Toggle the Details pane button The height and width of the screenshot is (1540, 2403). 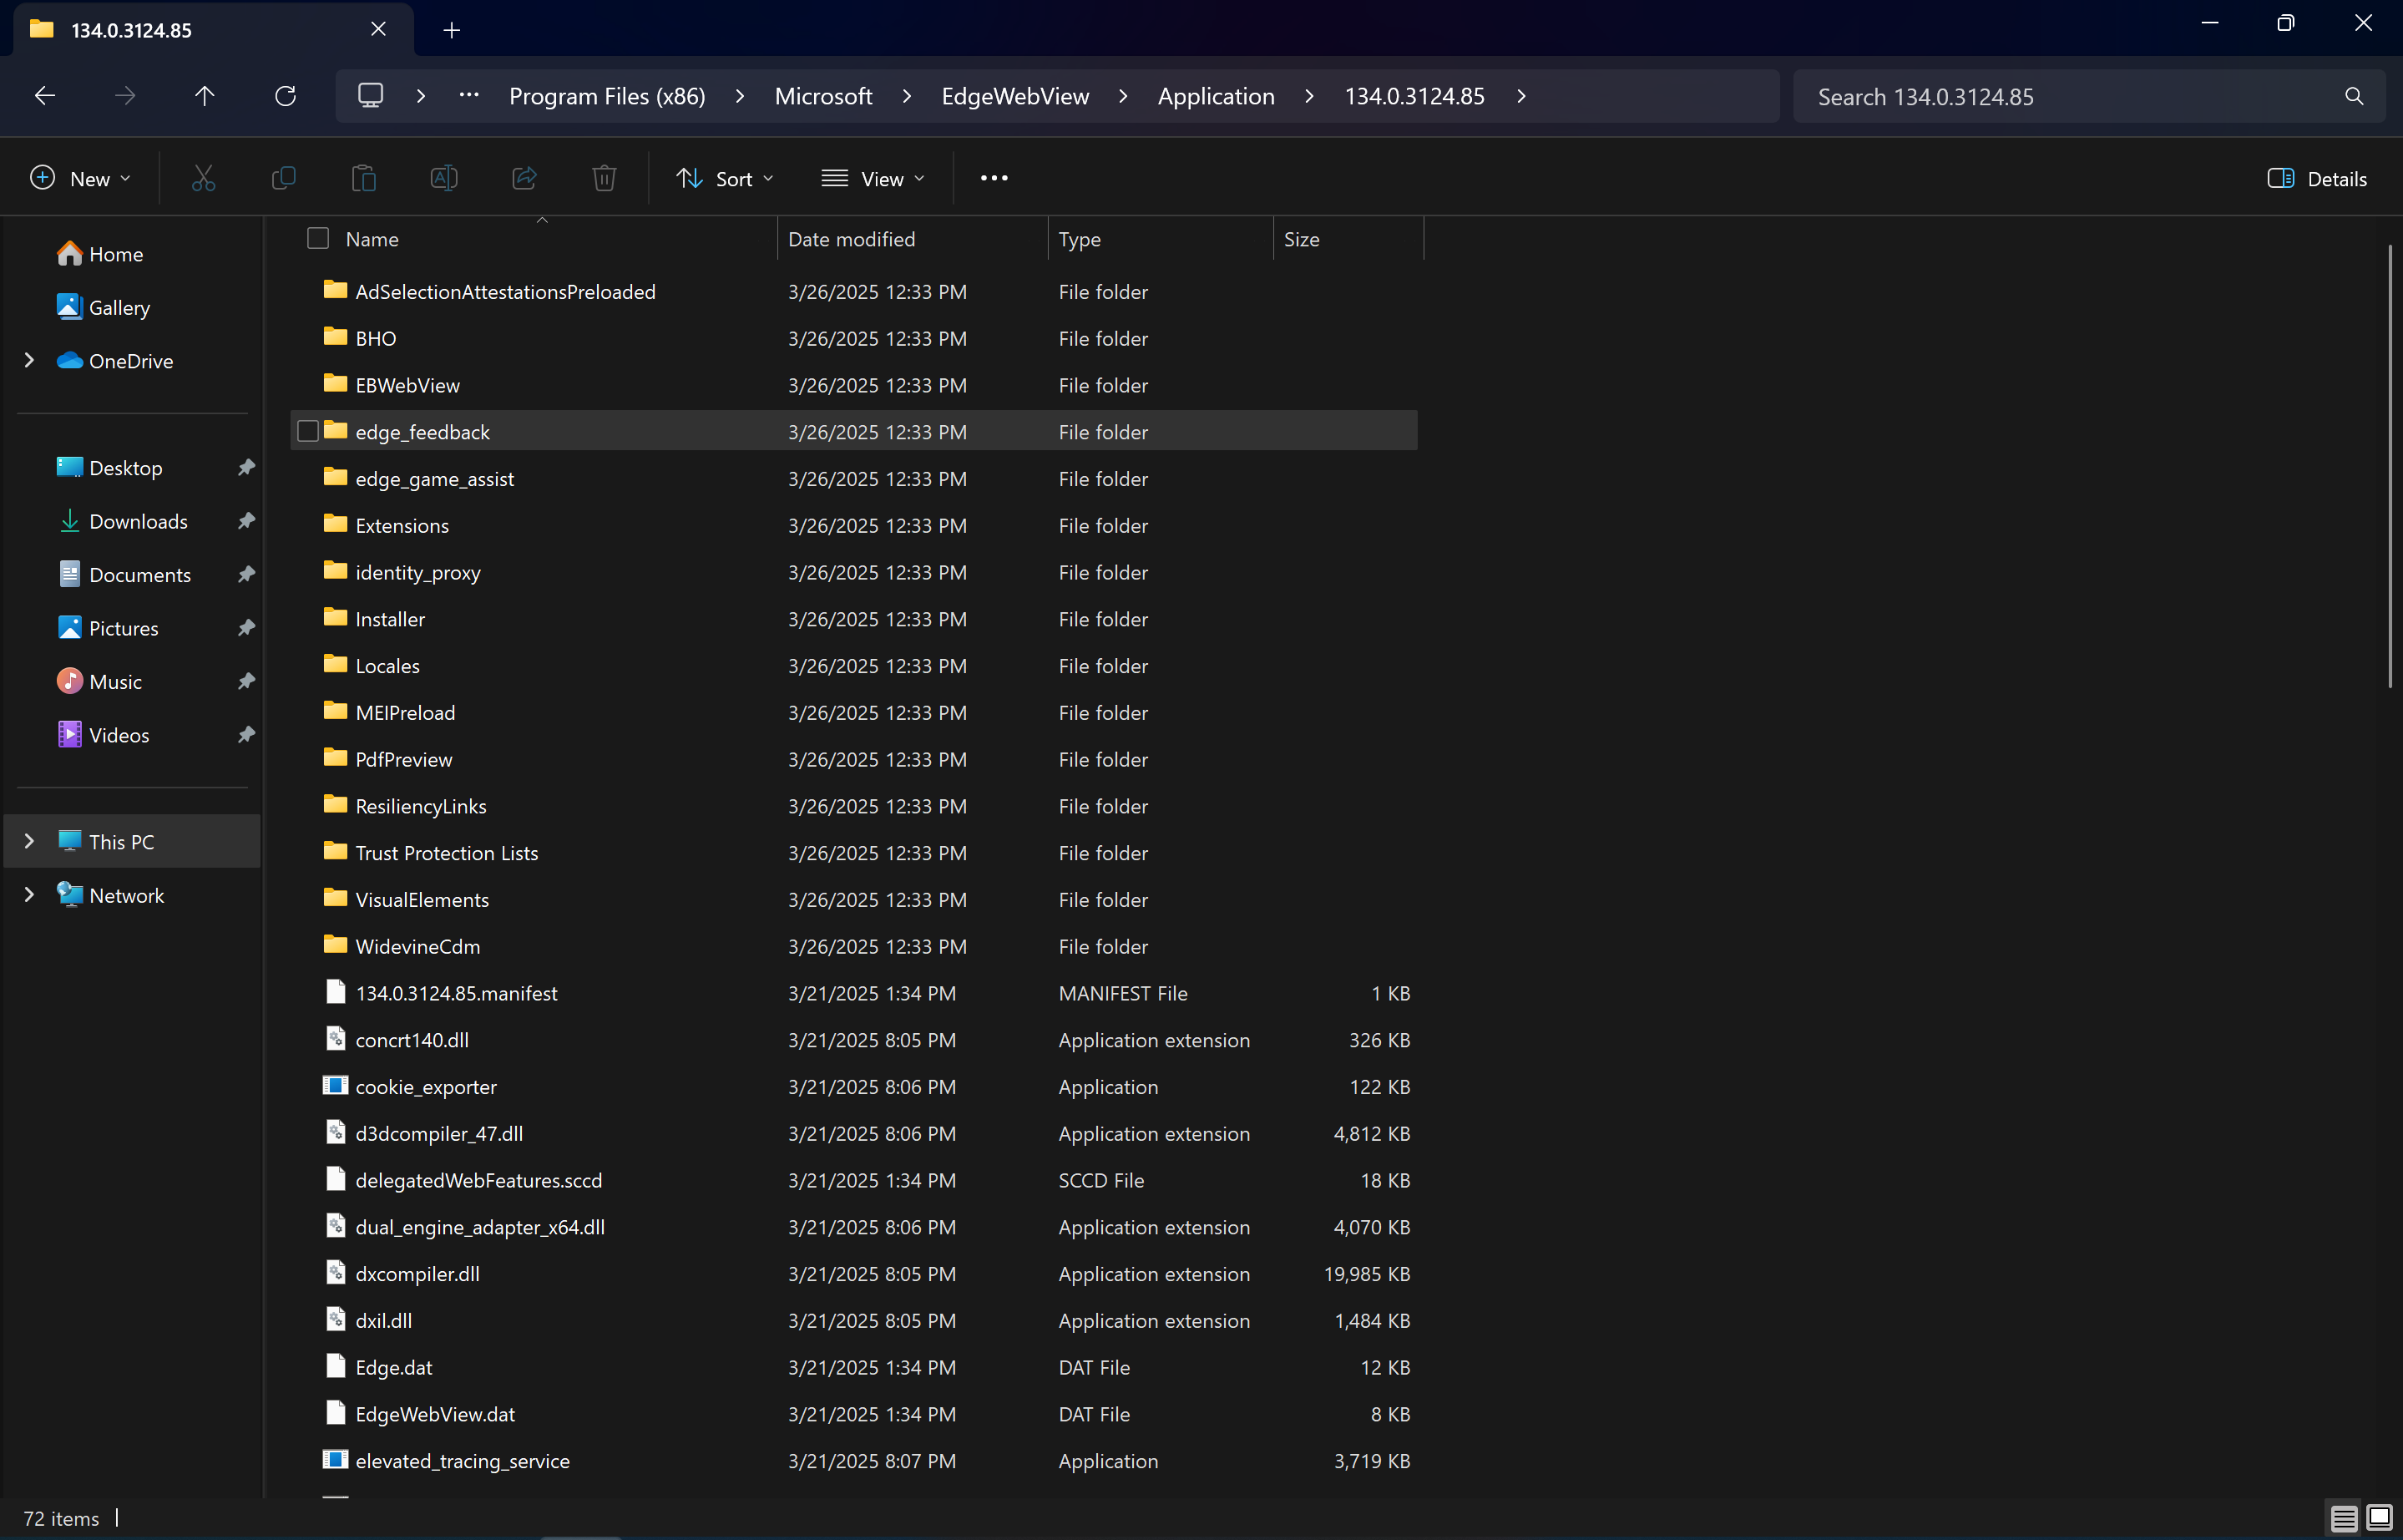point(2316,179)
